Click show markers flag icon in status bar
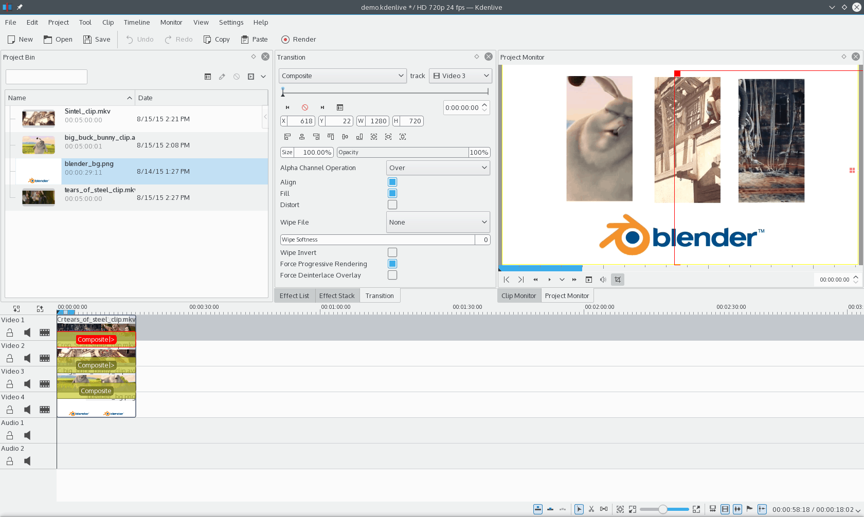This screenshot has height=517, width=864. [x=749, y=509]
